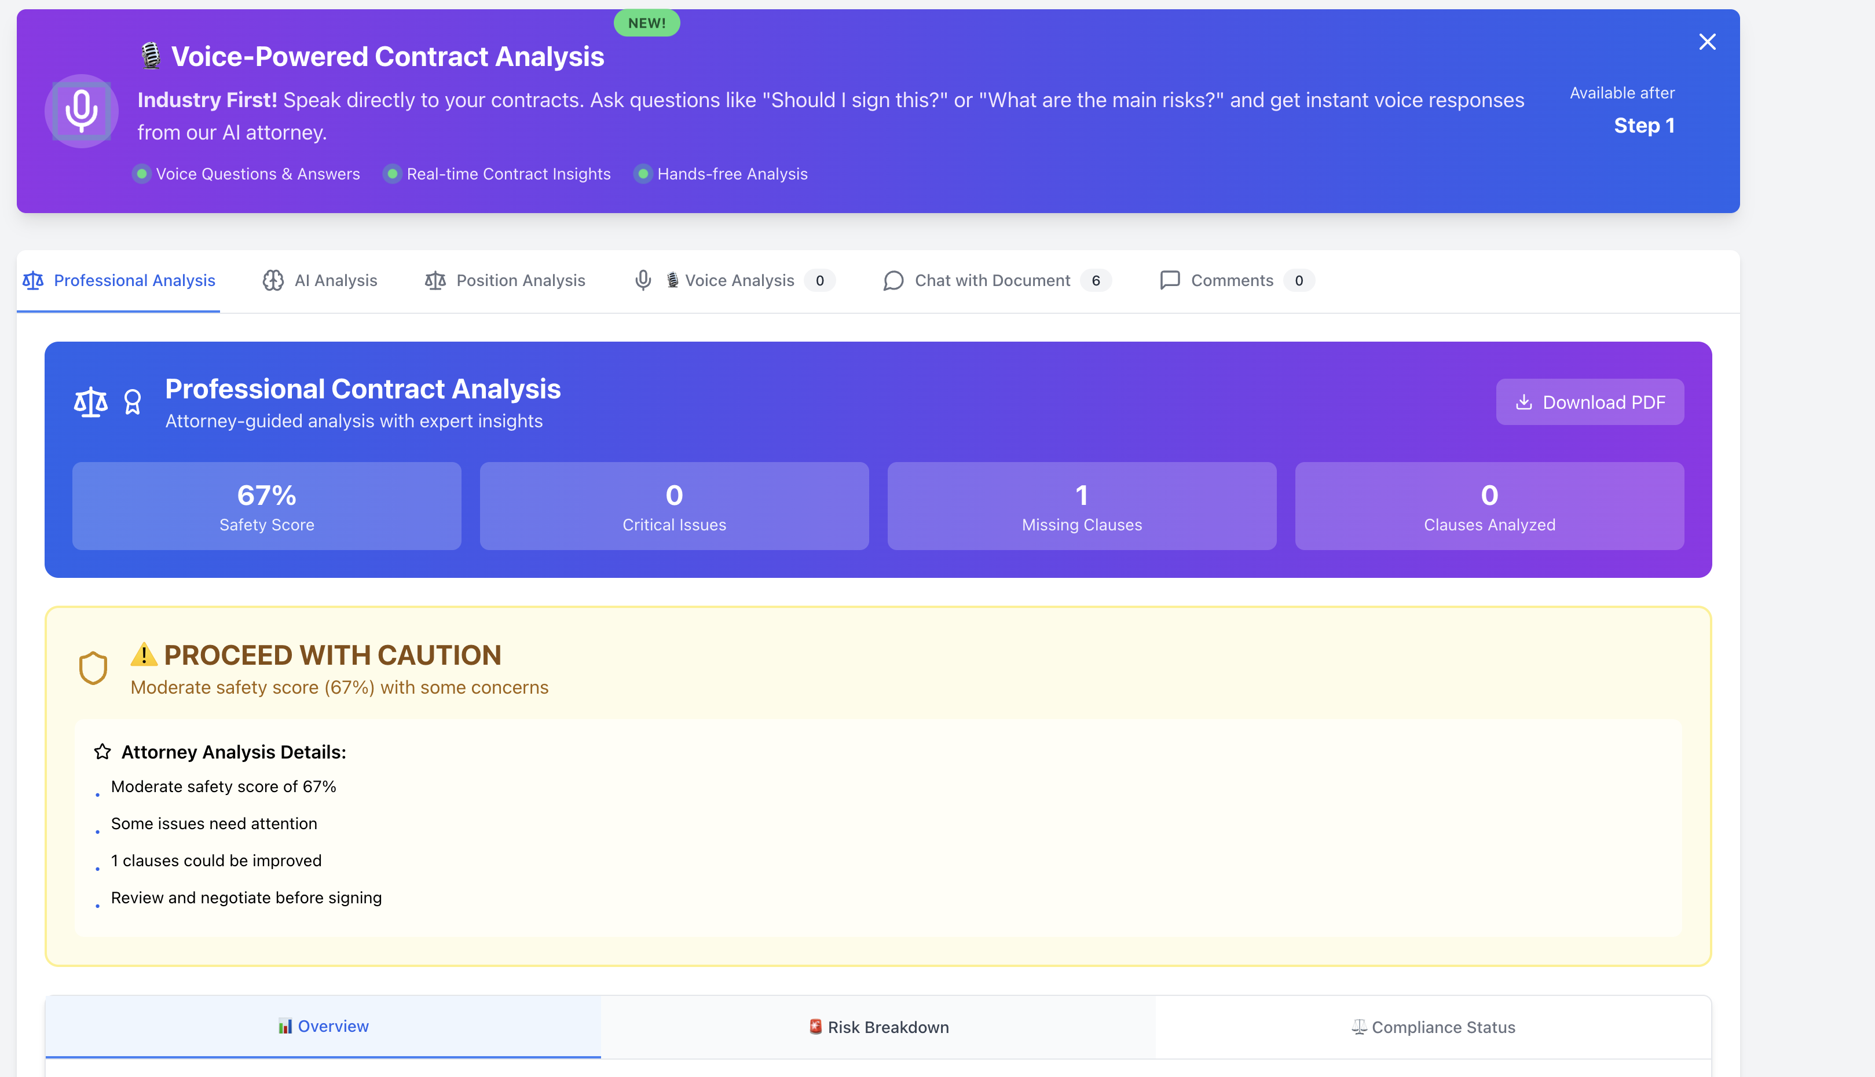The image size is (1875, 1077).
Task: Select the Overview sub-tab
Action: [323, 1027]
